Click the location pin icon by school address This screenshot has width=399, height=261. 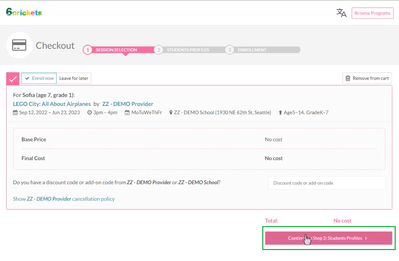tap(171, 113)
